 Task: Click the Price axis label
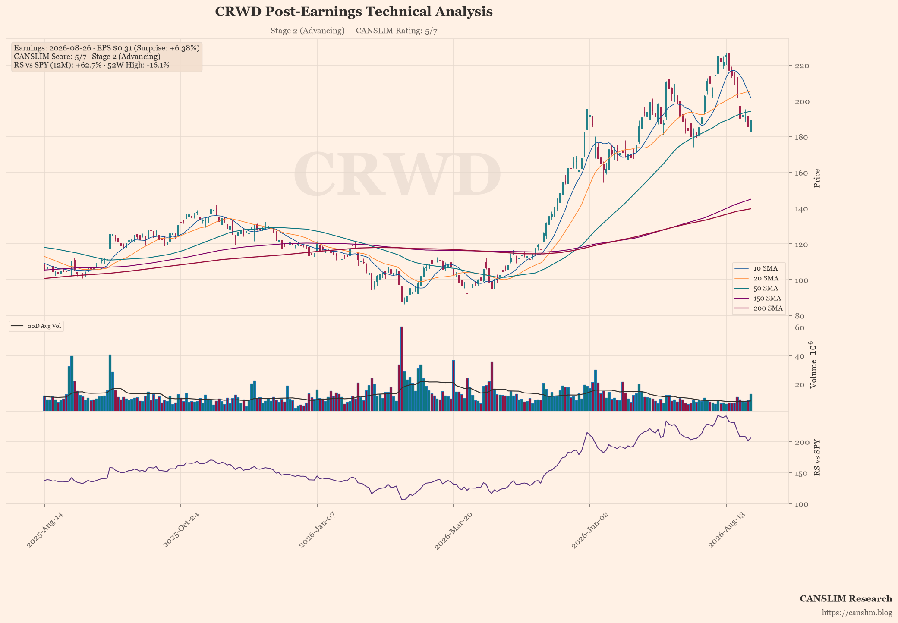(x=816, y=178)
